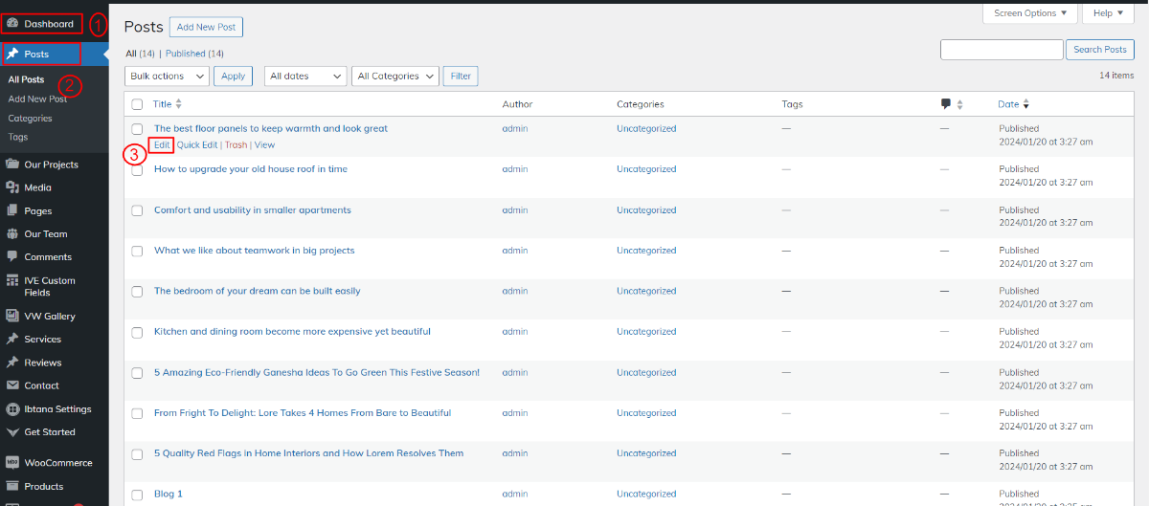Click the Add New Post button
The height and width of the screenshot is (506, 1149).
coord(206,27)
